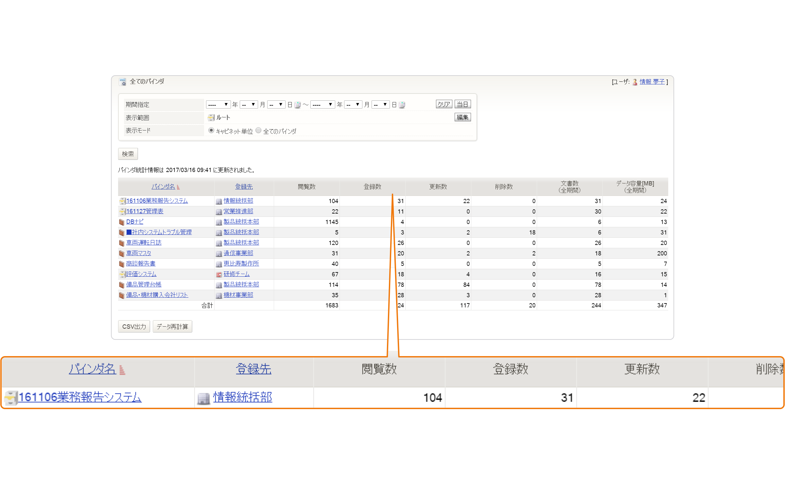Screen dimensions: 785x484
Task: Open binder 161127管理表
Action: pyautogui.click(x=145, y=211)
